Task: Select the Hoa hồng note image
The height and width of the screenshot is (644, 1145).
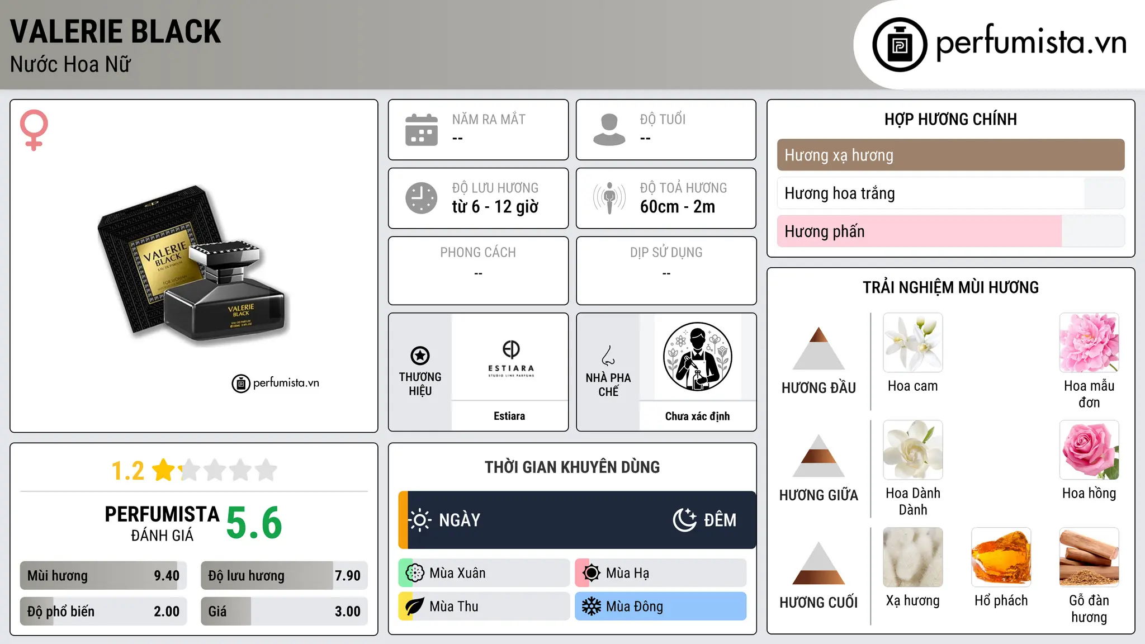Action: [1089, 450]
